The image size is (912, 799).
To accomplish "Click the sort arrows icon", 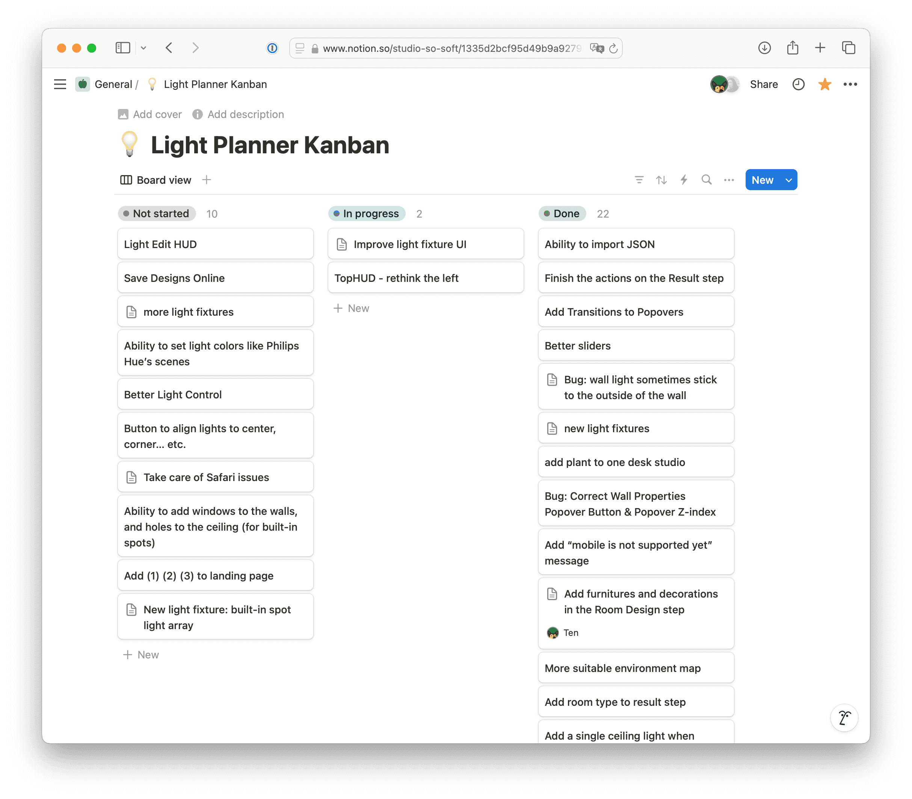I will [x=661, y=180].
